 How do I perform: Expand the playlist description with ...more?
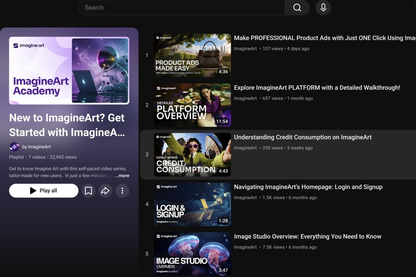(122, 176)
